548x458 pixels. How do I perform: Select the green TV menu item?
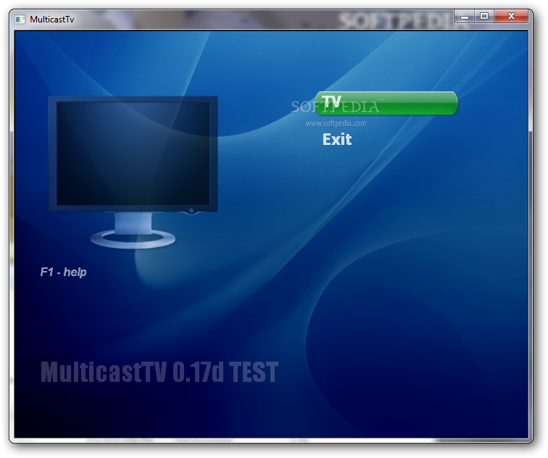click(x=386, y=103)
